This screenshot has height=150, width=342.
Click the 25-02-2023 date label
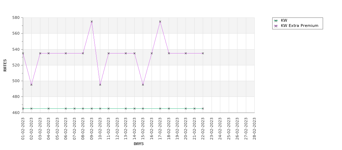[229, 128]
